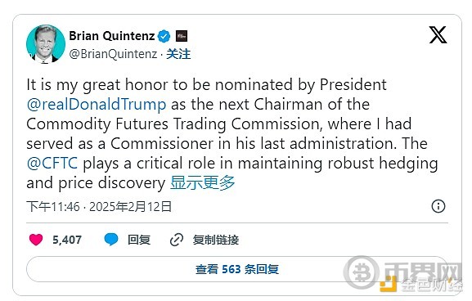Image resolution: width=472 pixels, height=301 pixels.
Task: Click the 复制链接 copy link label
Action: click(216, 240)
